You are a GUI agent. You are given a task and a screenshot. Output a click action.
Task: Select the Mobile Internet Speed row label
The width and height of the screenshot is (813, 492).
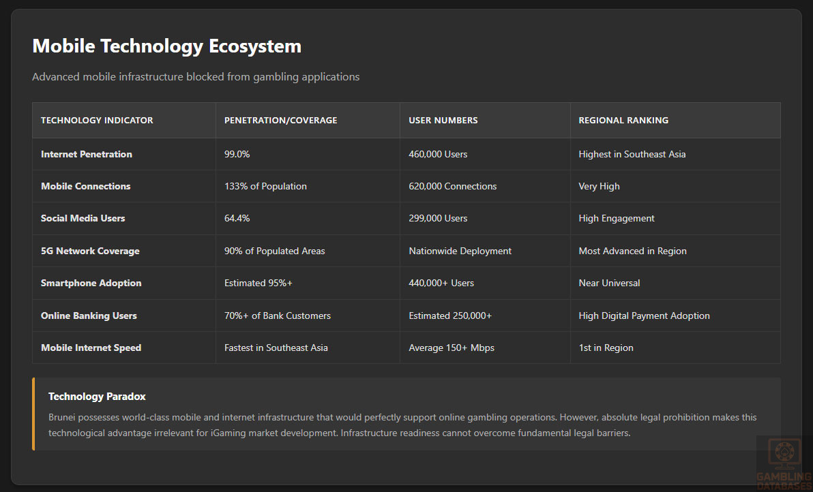91,348
